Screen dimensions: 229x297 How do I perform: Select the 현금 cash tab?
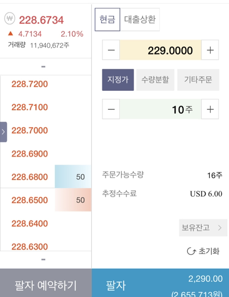[x=107, y=19]
